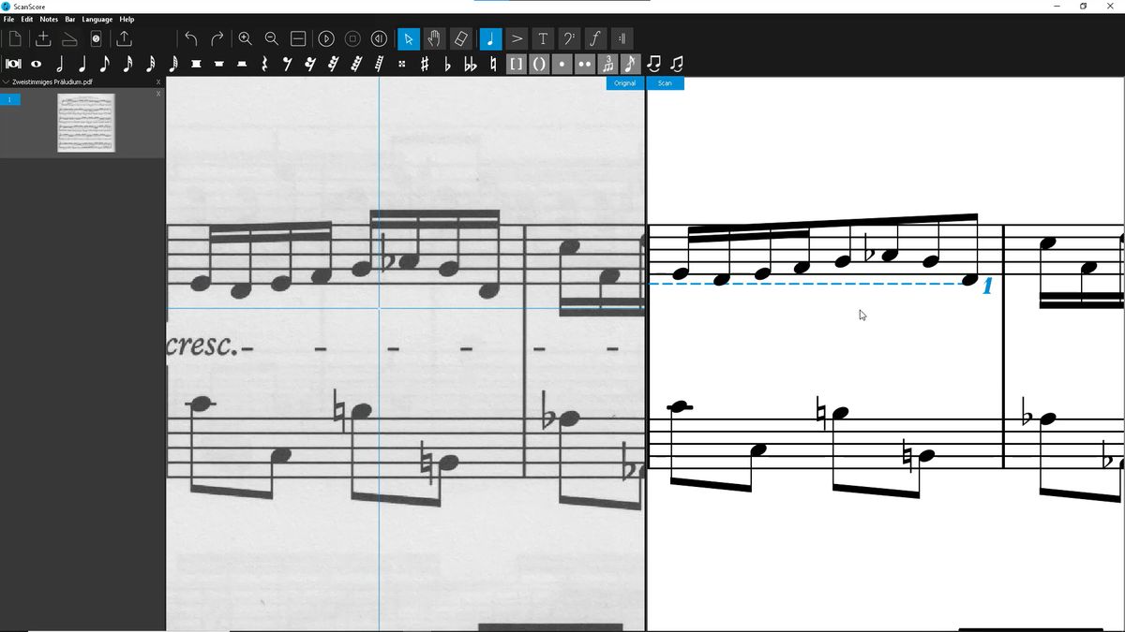Toggle the parentheses enclosure tool
This screenshot has width=1125, height=632.
(537, 64)
